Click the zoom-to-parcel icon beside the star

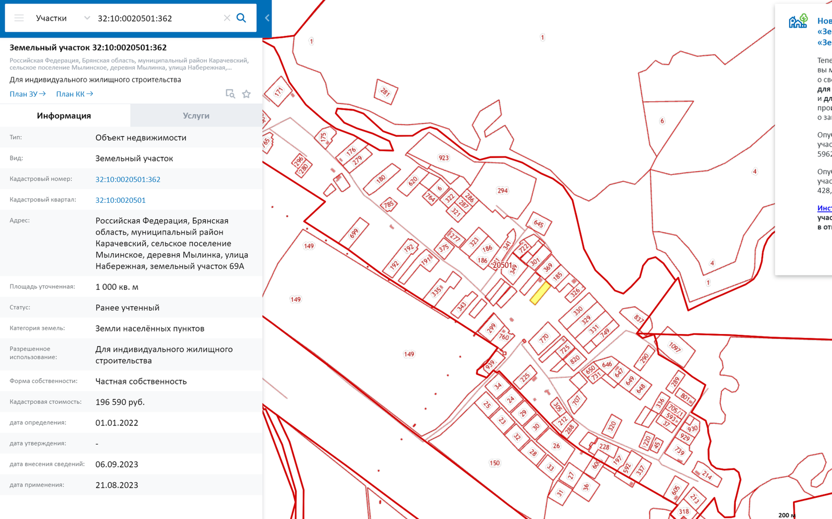[230, 94]
